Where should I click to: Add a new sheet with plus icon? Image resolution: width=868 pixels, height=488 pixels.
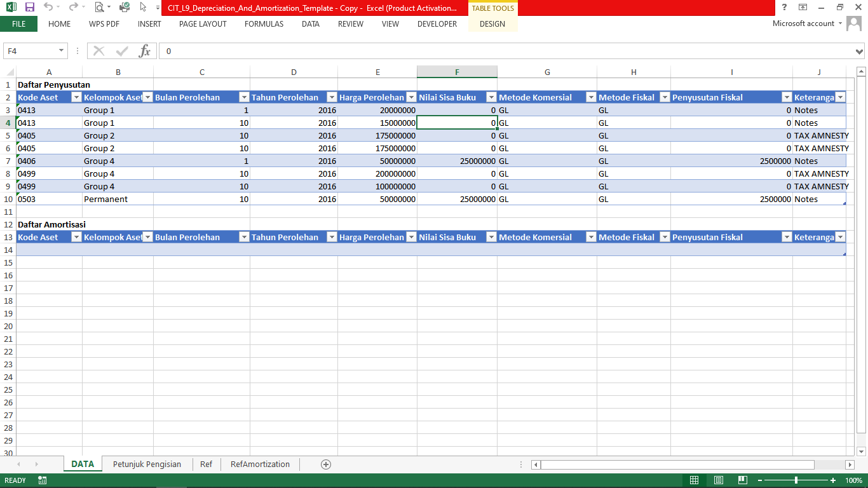[x=326, y=464]
